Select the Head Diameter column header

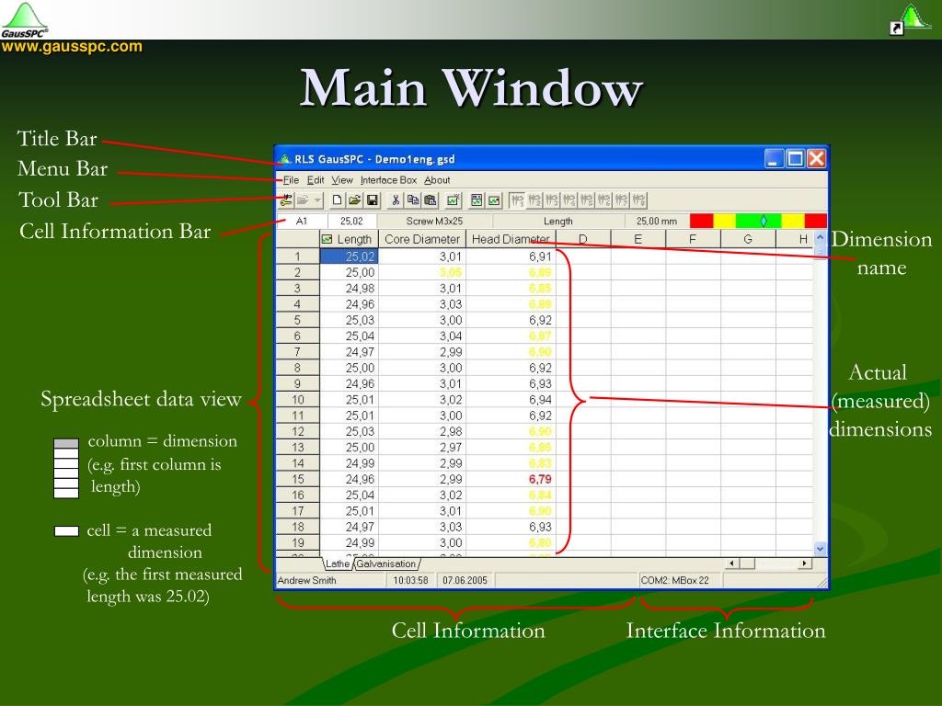[511, 239]
